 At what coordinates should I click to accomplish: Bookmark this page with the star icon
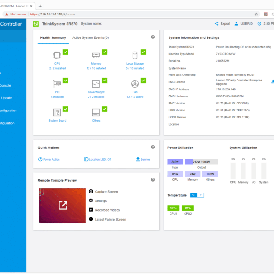coord(256,15)
